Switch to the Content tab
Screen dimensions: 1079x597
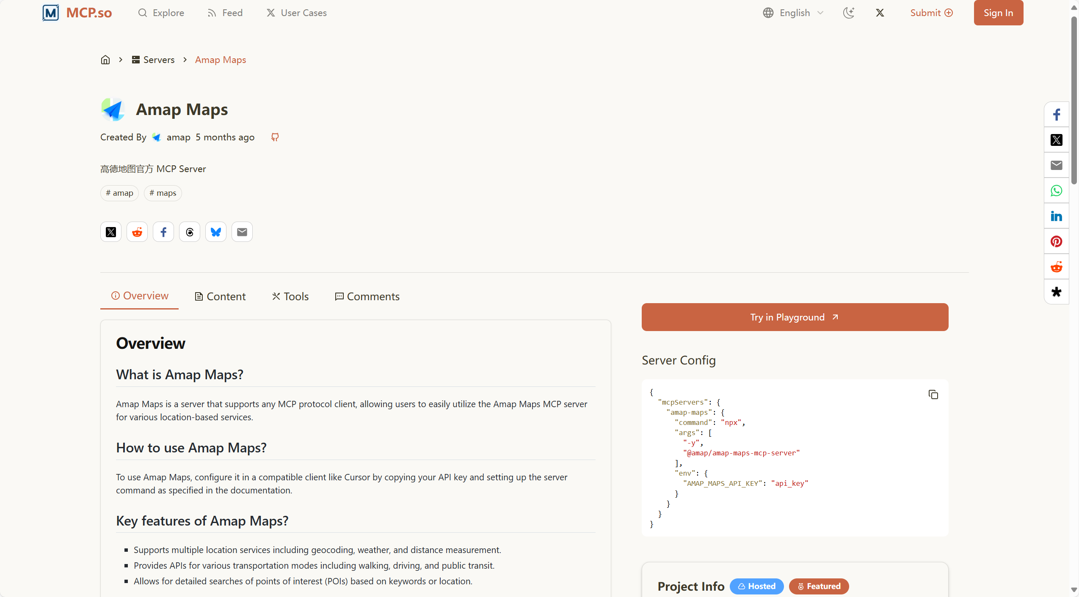[220, 296]
